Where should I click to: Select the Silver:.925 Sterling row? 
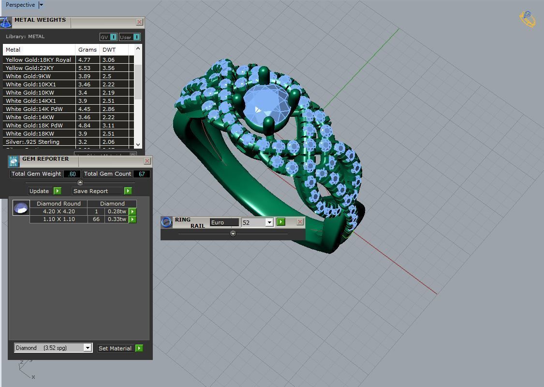68,141
